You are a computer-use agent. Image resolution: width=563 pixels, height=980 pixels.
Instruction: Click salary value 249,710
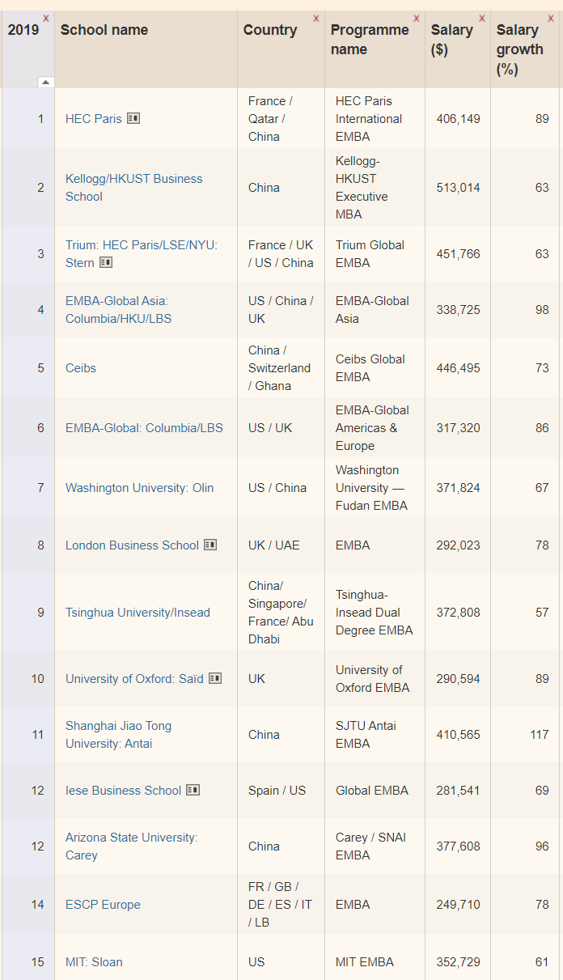(x=458, y=904)
